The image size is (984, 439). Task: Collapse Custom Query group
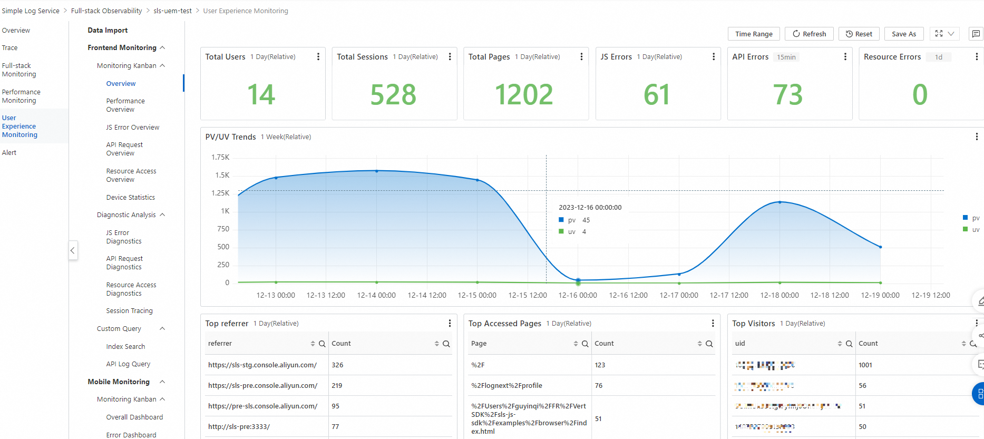point(162,328)
